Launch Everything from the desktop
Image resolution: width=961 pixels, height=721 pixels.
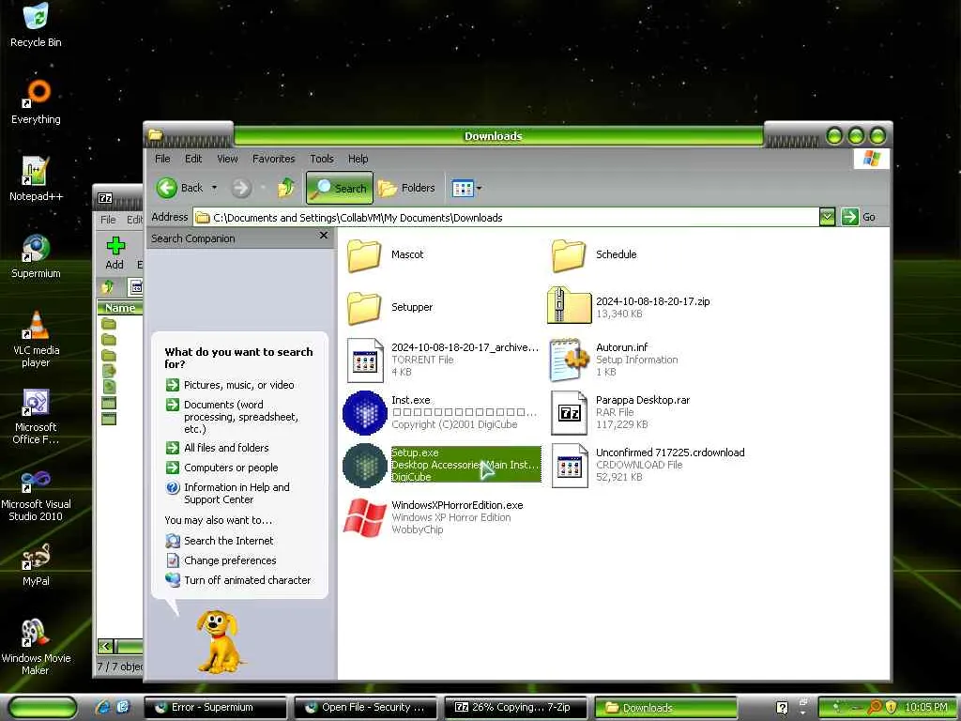pyautogui.click(x=36, y=101)
